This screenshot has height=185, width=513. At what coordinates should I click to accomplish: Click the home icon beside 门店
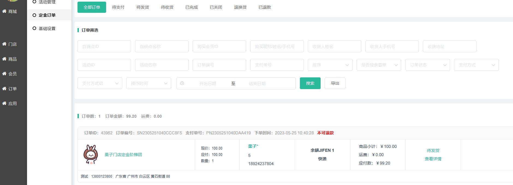(4, 44)
